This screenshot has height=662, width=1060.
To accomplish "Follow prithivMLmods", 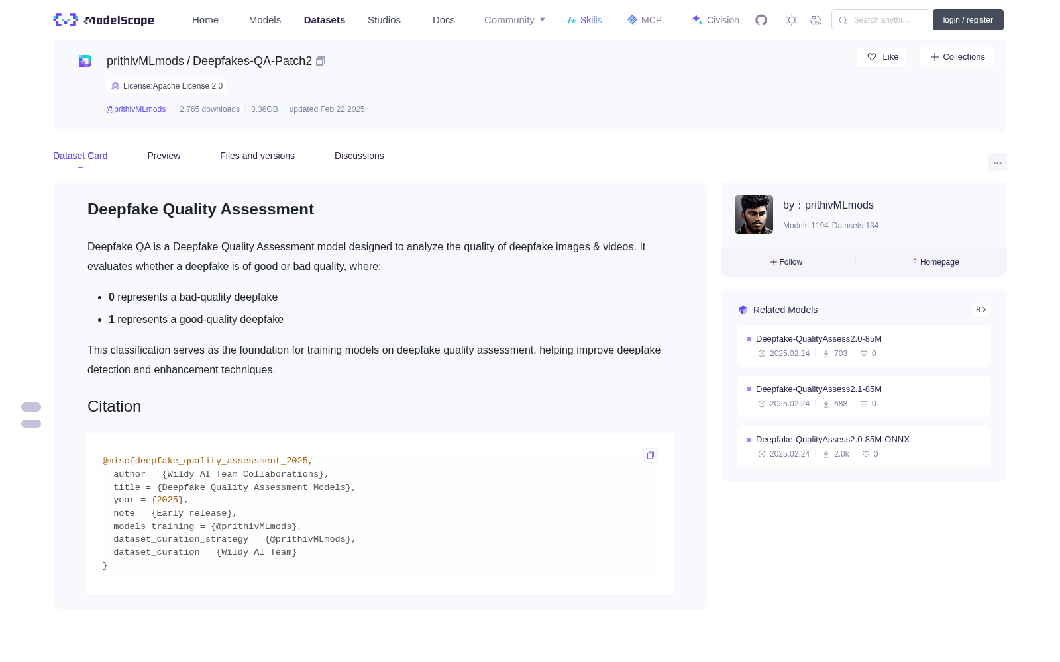I will click(x=786, y=262).
